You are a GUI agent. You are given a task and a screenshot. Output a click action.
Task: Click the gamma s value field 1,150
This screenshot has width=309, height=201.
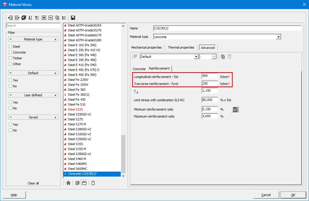[210, 91]
